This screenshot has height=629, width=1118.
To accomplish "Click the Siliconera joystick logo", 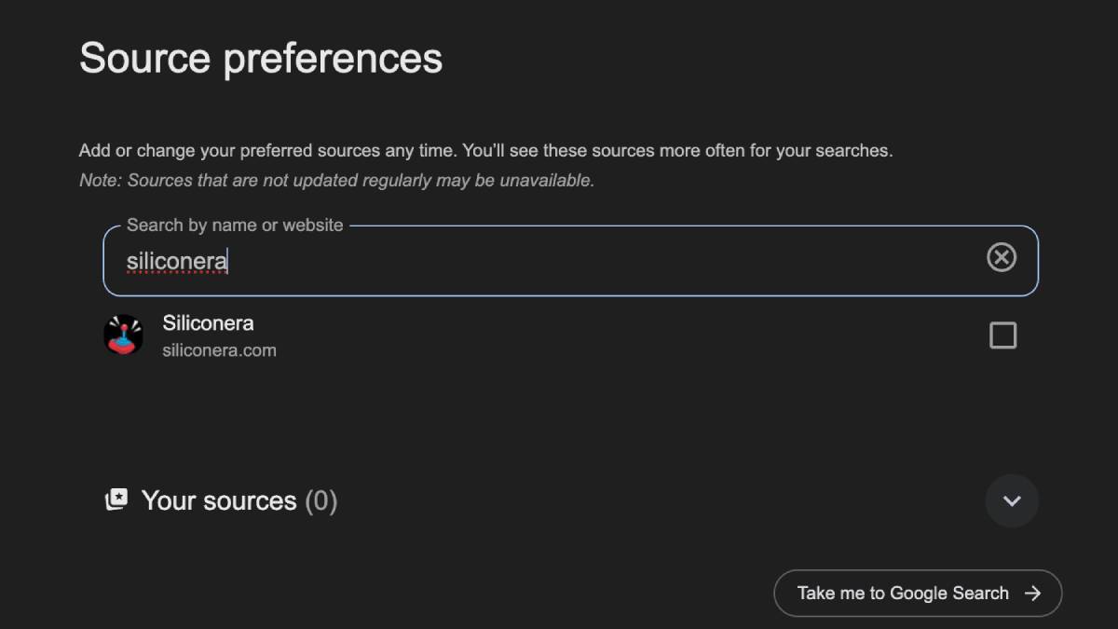I will pos(123,335).
